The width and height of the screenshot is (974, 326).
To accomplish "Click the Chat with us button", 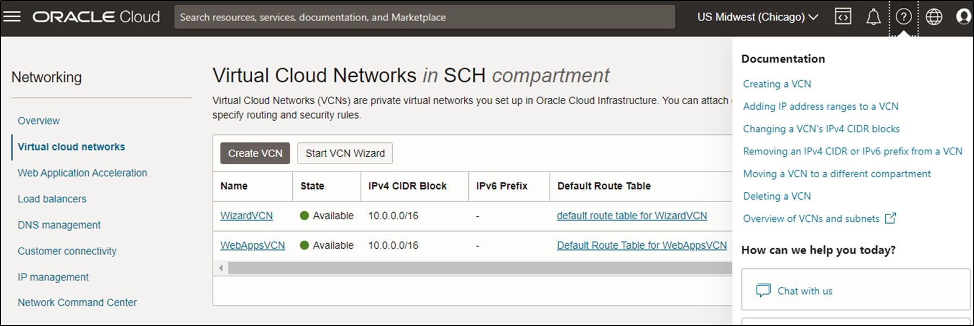I will click(855, 290).
